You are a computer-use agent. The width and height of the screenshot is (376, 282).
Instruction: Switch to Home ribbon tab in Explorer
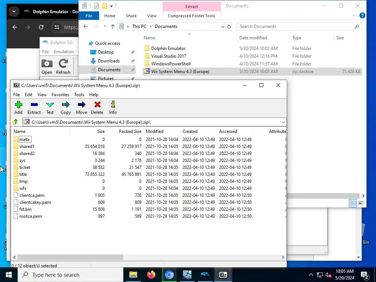(110, 16)
